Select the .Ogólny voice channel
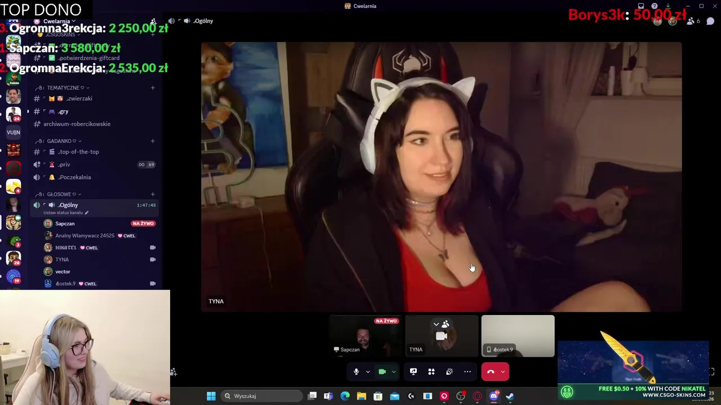 95,205
